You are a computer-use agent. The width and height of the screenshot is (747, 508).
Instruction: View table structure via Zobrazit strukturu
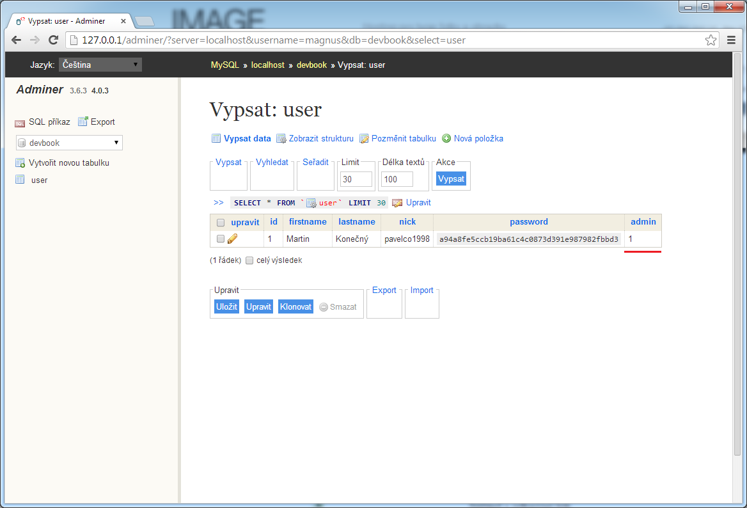[x=322, y=138]
